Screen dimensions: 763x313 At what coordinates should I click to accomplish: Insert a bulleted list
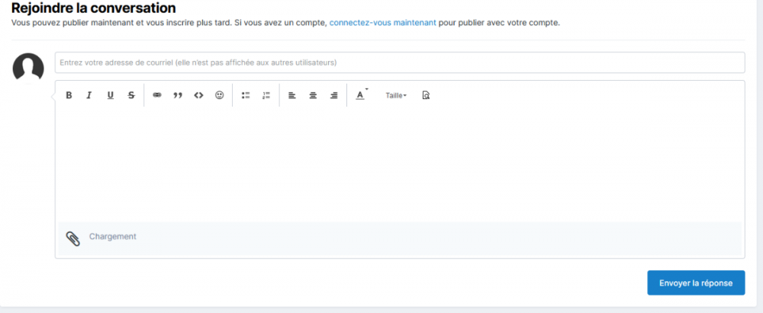pos(246,95)
